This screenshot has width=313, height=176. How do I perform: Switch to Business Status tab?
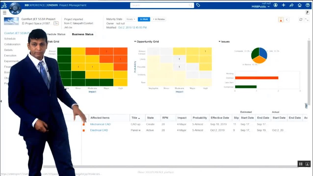click(82, 34)
